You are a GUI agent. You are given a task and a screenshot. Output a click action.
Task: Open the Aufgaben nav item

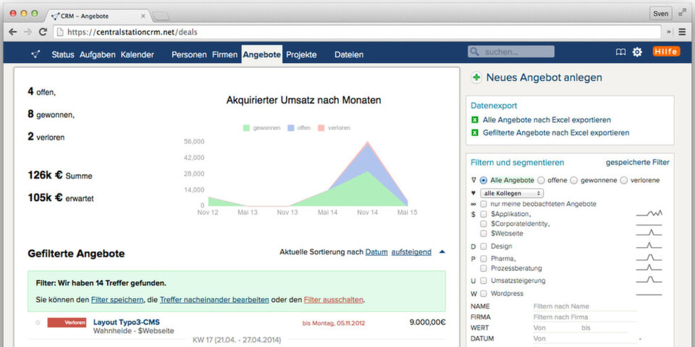point(98,55)
